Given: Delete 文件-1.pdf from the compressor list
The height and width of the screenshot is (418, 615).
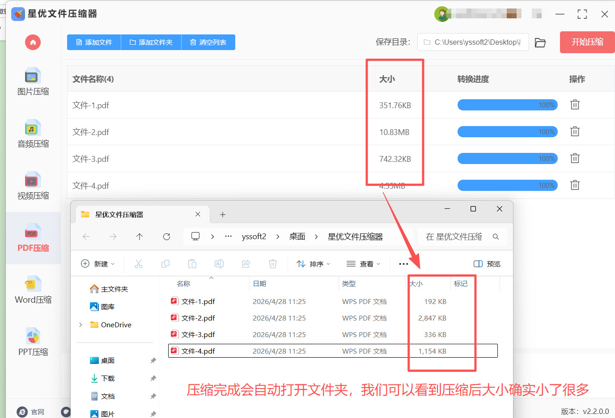Looking at the screenshot, I should click(575, 105).
